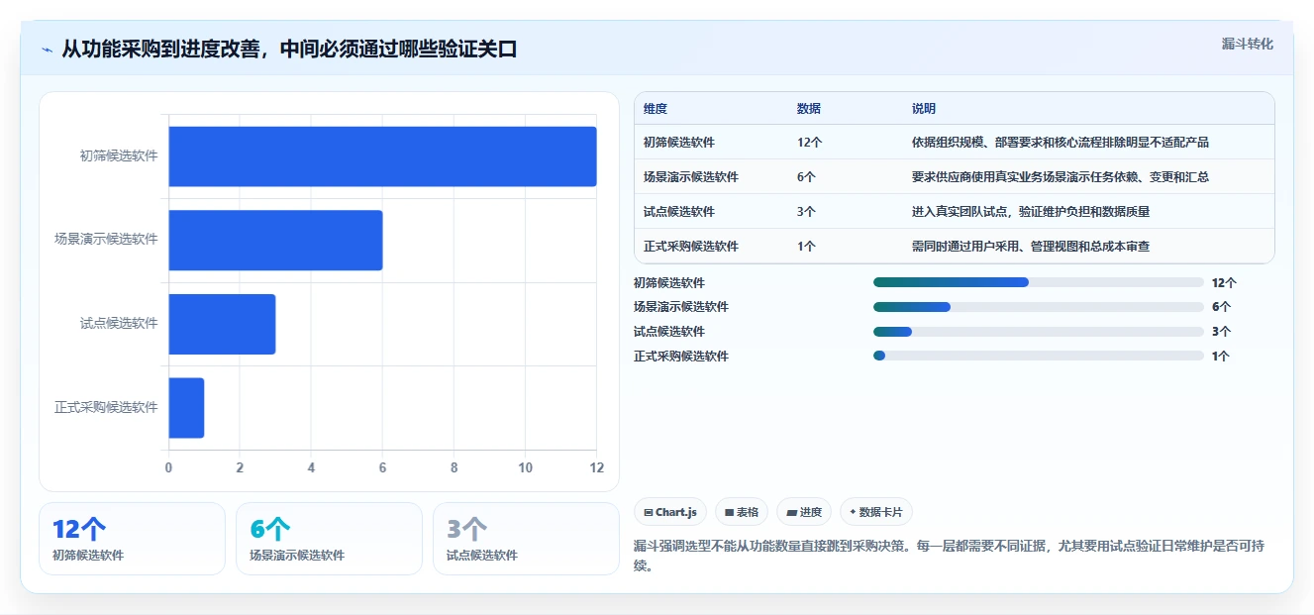Image resolution: width=1314 pixels, height=615 pixels.
Task: Click the description starting 进入真实团队试点
Action: (1031, 212)
